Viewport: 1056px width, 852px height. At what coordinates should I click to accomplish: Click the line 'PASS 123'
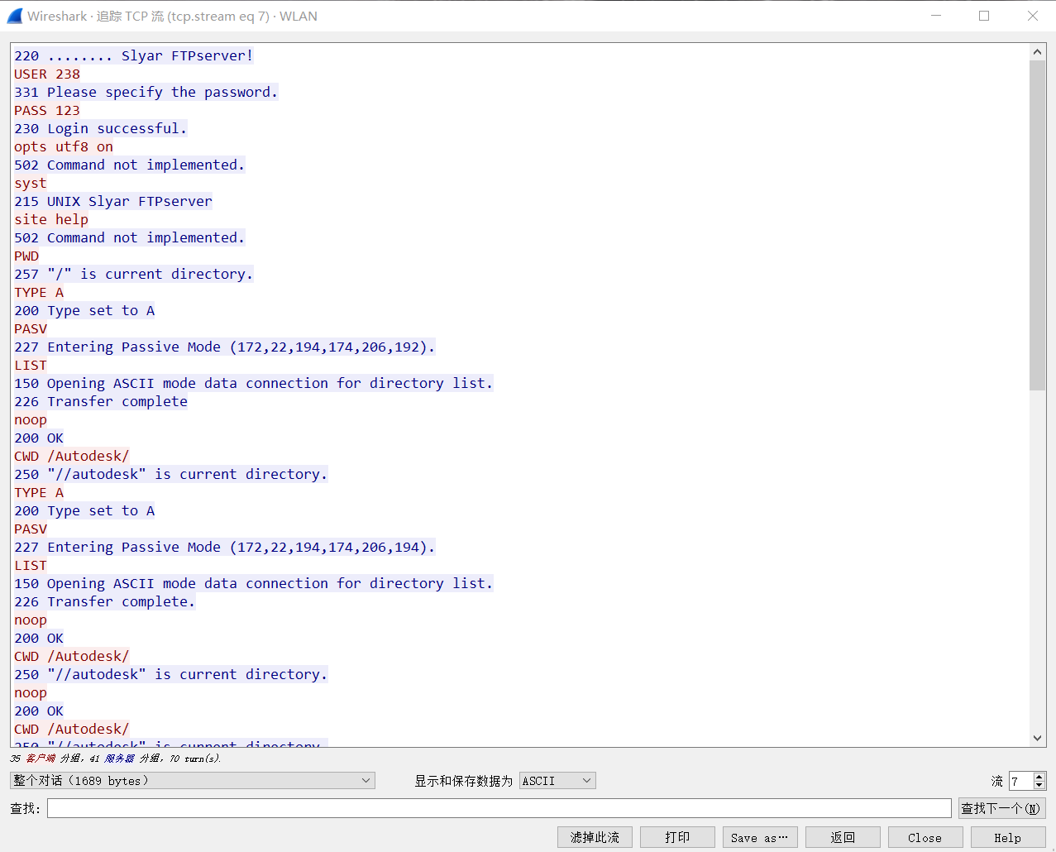click(47, 110)
